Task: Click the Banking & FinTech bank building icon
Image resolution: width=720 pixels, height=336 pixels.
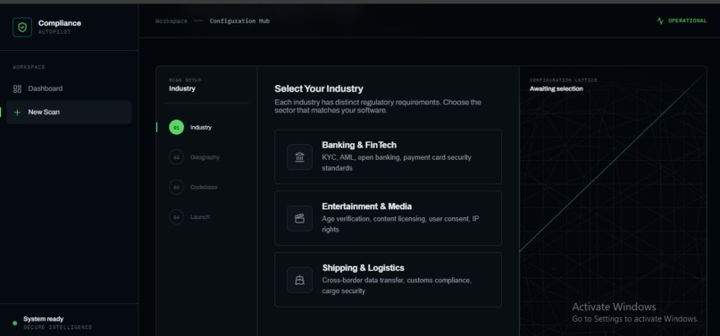Action: [x=300, y=157]
